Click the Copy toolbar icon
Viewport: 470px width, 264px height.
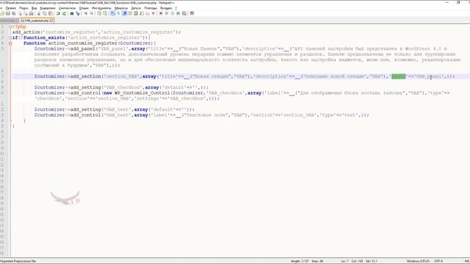(44, 13)
